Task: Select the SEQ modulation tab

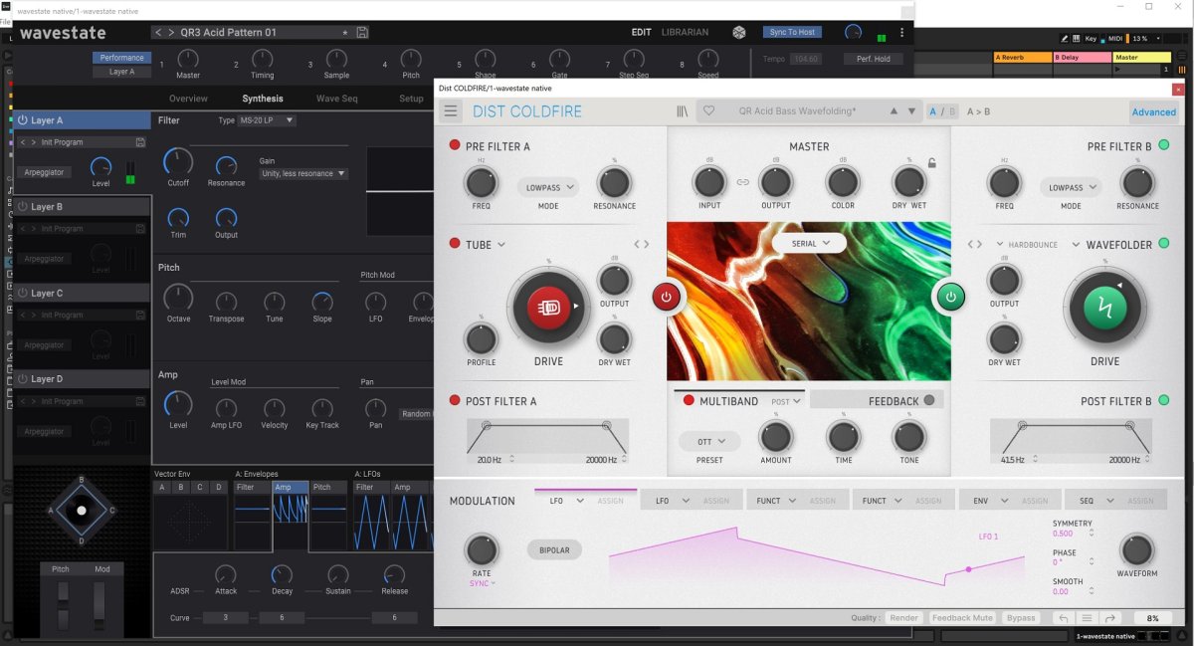Action: pyautogui.click(x=1114, y=501)
